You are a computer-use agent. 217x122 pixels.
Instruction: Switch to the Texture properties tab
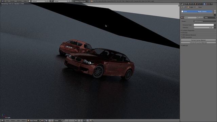(207, 4)
